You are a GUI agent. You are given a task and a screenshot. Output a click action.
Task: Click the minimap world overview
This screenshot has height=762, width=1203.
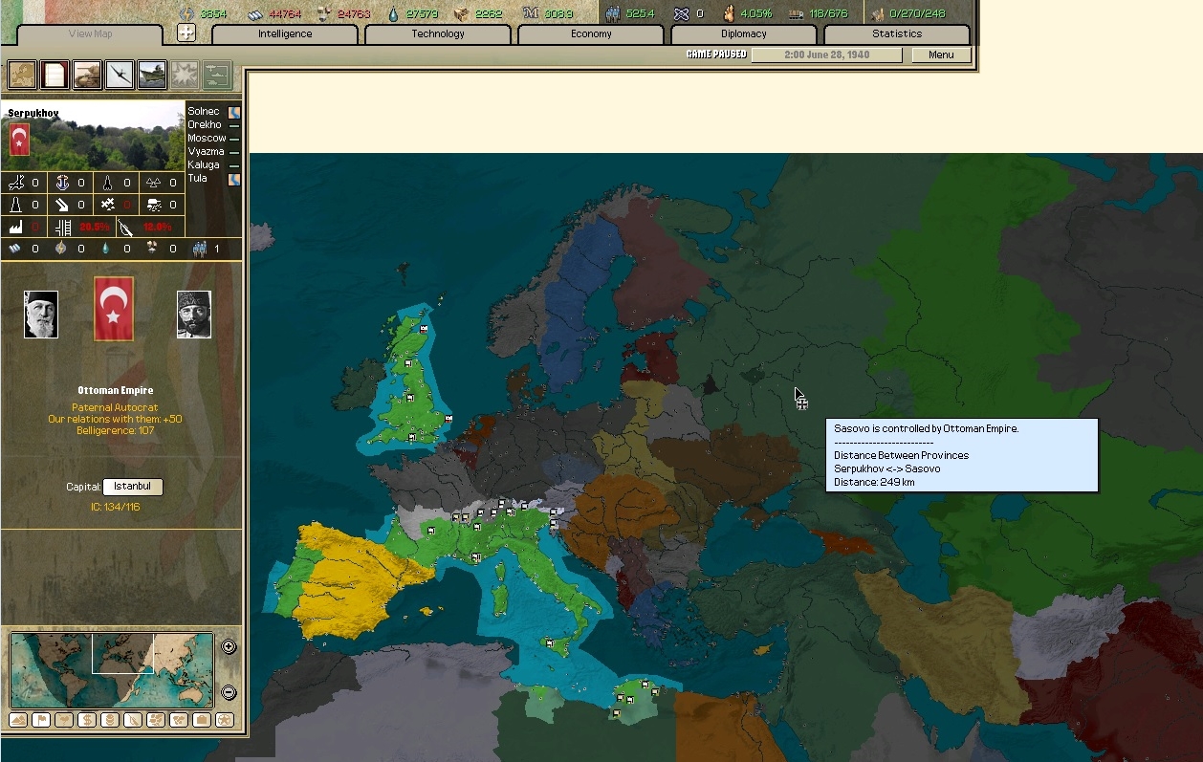pyautogui.click(x=113, y=669)
